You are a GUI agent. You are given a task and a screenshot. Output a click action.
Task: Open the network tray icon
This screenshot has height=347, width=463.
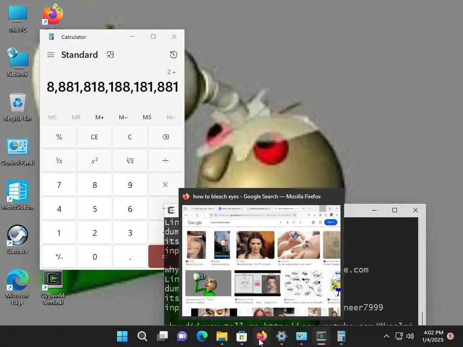coord(399,336)
